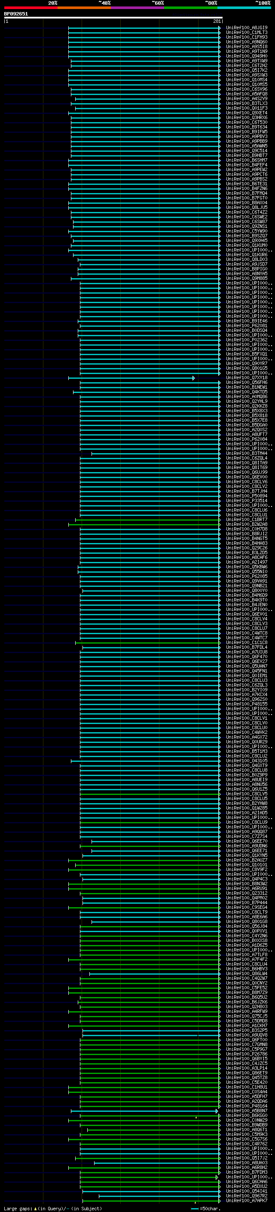Select the UniRef100_B7TJH4 label
275x1212 pixels.
(247, 491)
